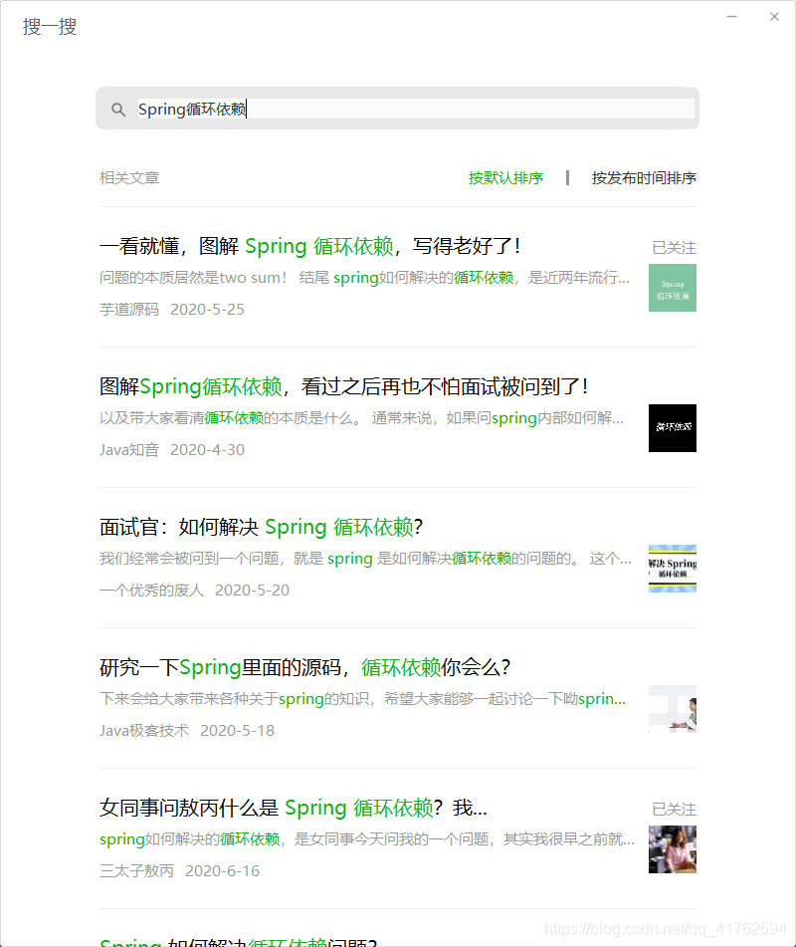Click the 相关文章 section label
The height and width of the screenshot is (947, 796).
pos(130,177)
